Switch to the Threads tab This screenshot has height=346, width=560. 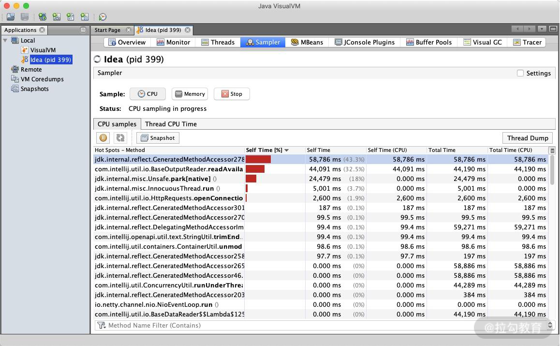pos(218,42)
